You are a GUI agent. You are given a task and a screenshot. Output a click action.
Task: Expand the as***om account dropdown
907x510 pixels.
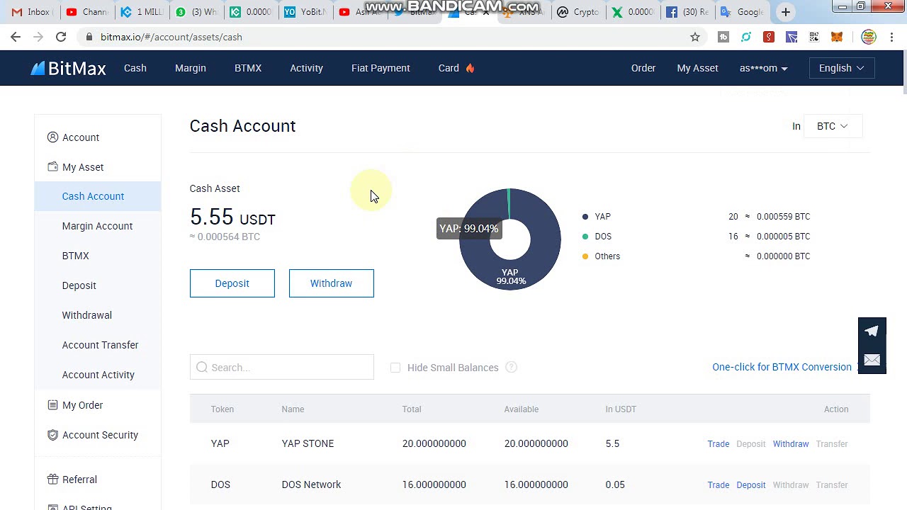point(763,68)
